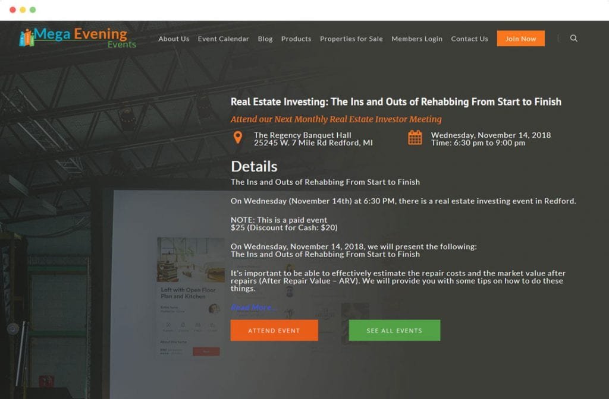Click the See All Events button
The height and width of the screenshot is (399, 609).
[394, 331]
